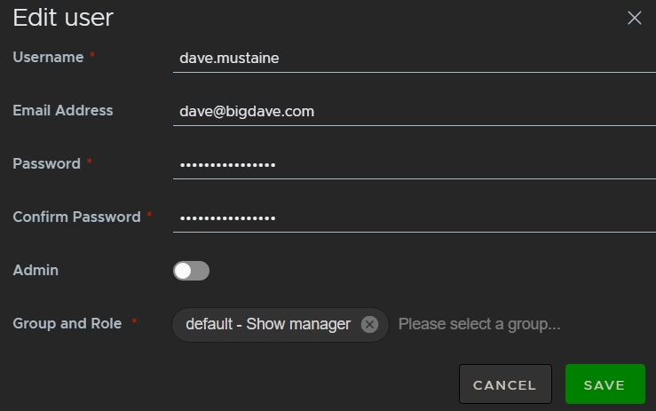Click the Group and Role label

click(67, 323)
